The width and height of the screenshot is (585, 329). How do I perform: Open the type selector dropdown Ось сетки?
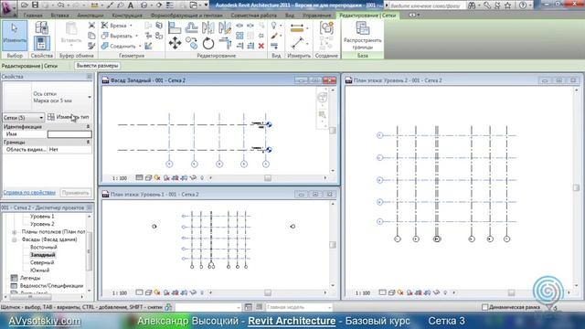(x=90, y=98)
